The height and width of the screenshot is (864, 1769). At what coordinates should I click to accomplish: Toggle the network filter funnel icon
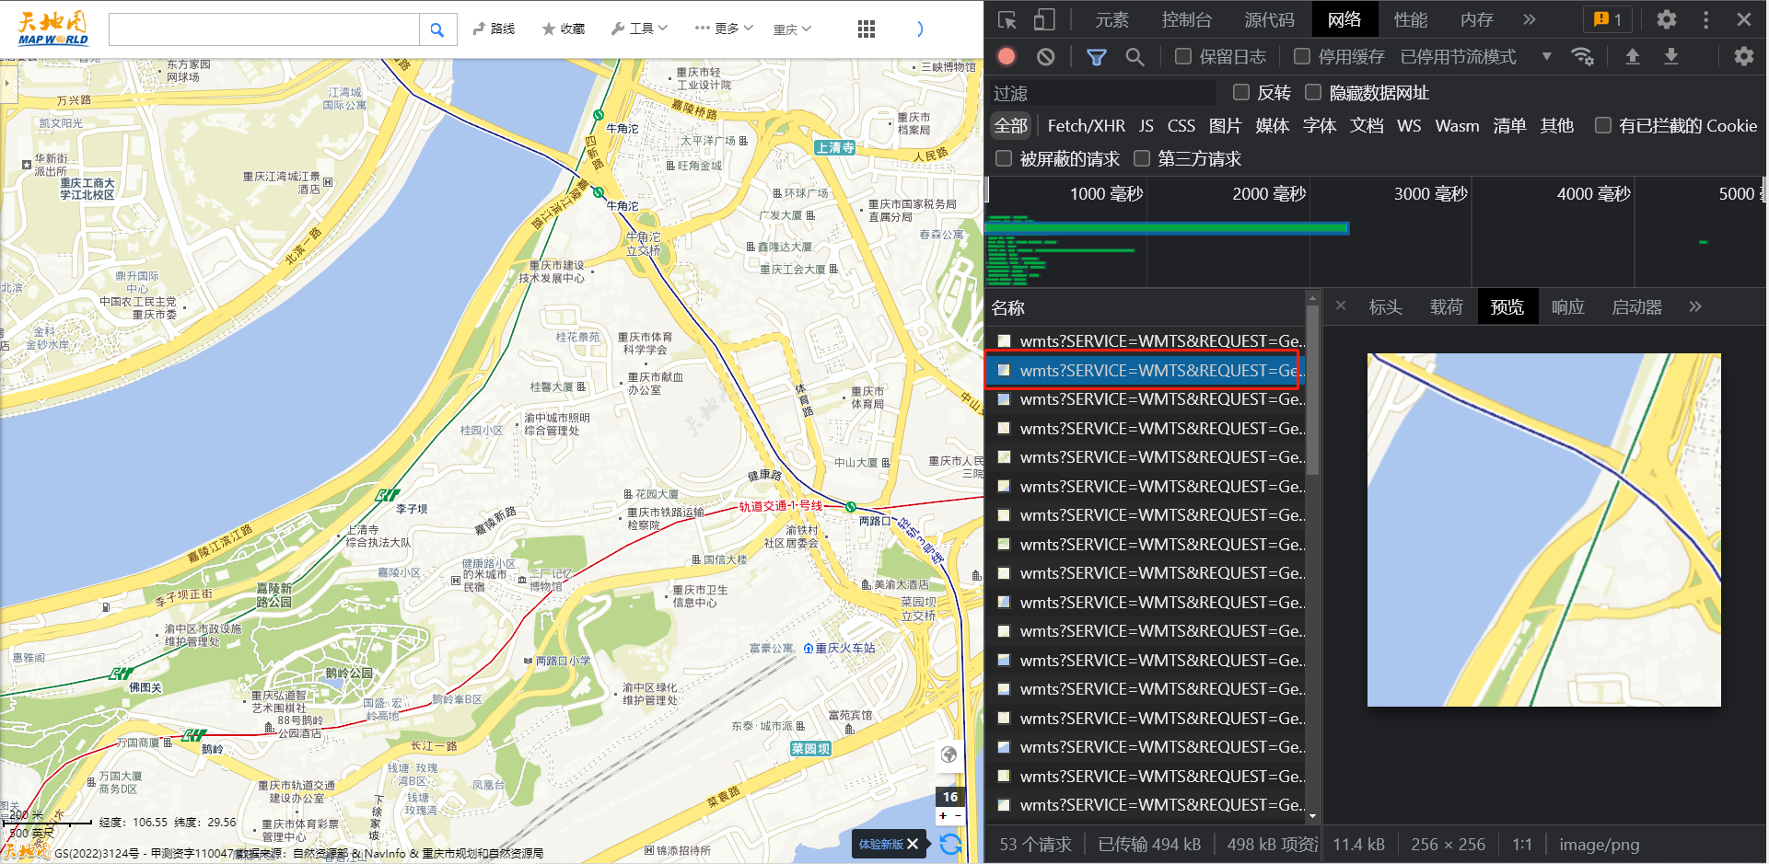tap(1096, 57)
